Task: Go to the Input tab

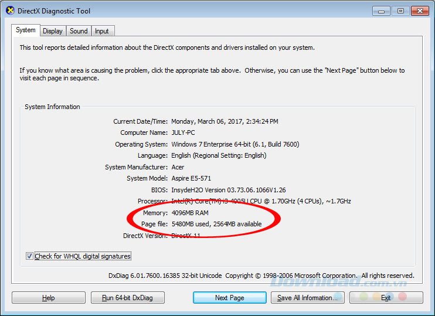Action: 102,31
